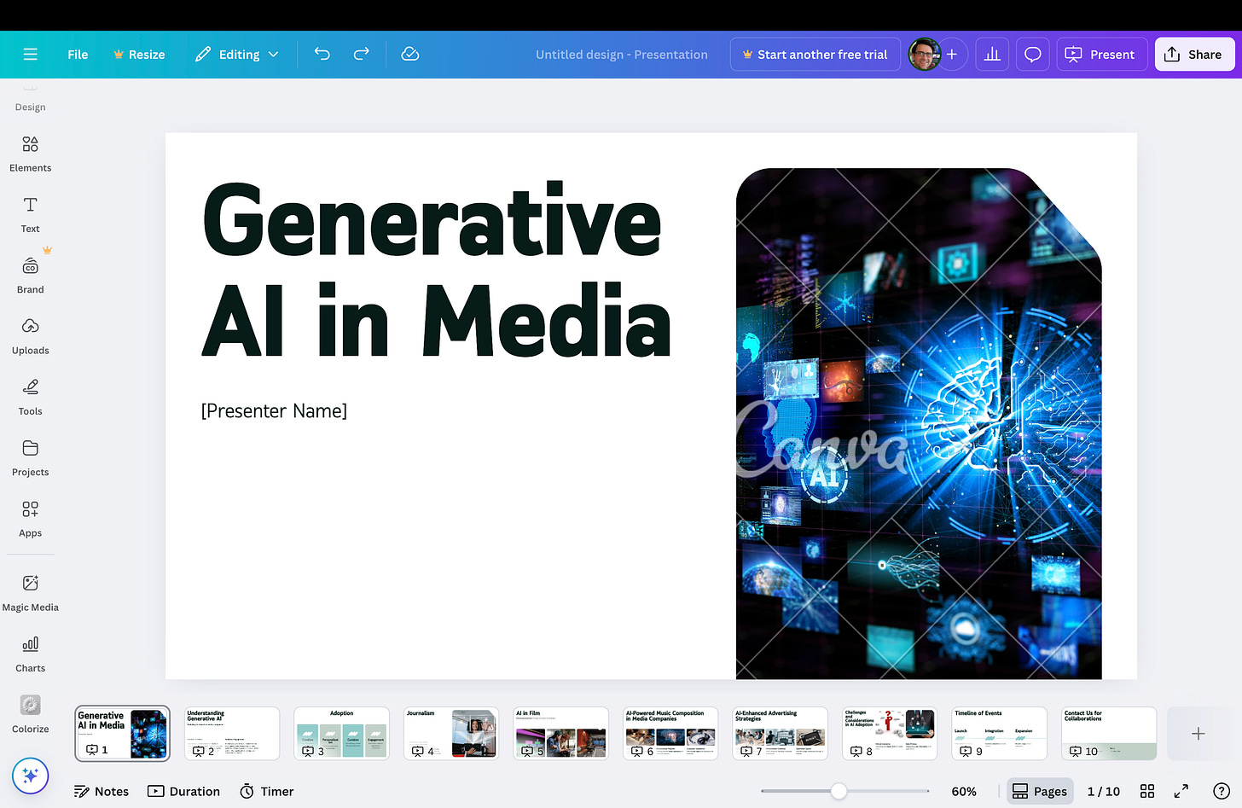Open Magic Media
Viewport: 1242px width, 808px height.
pos(30,593)
